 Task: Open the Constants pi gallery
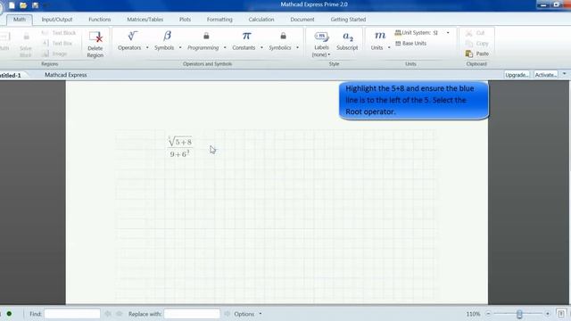[x=246, y=36]
